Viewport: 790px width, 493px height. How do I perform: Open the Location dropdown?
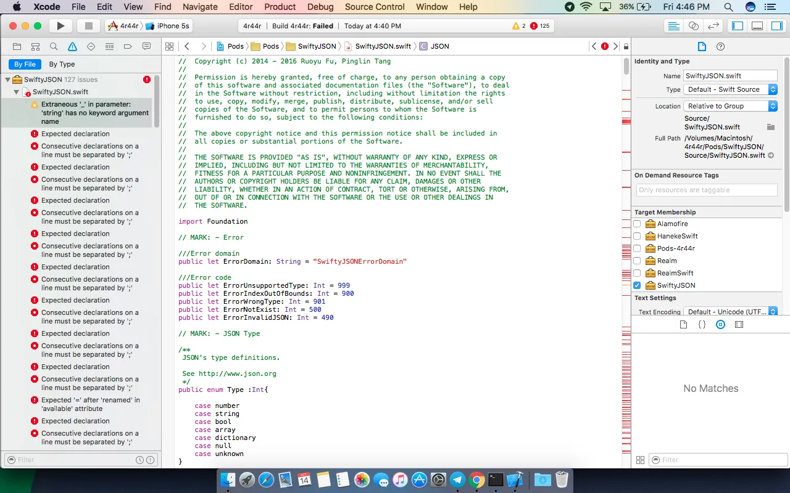[x=730, y=106]
